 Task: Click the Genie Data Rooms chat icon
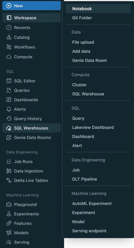coord(9,137)
